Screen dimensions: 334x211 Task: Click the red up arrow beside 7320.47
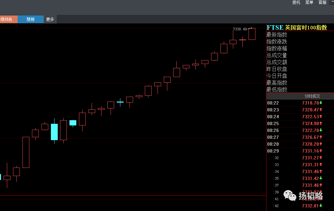(321, 110)
